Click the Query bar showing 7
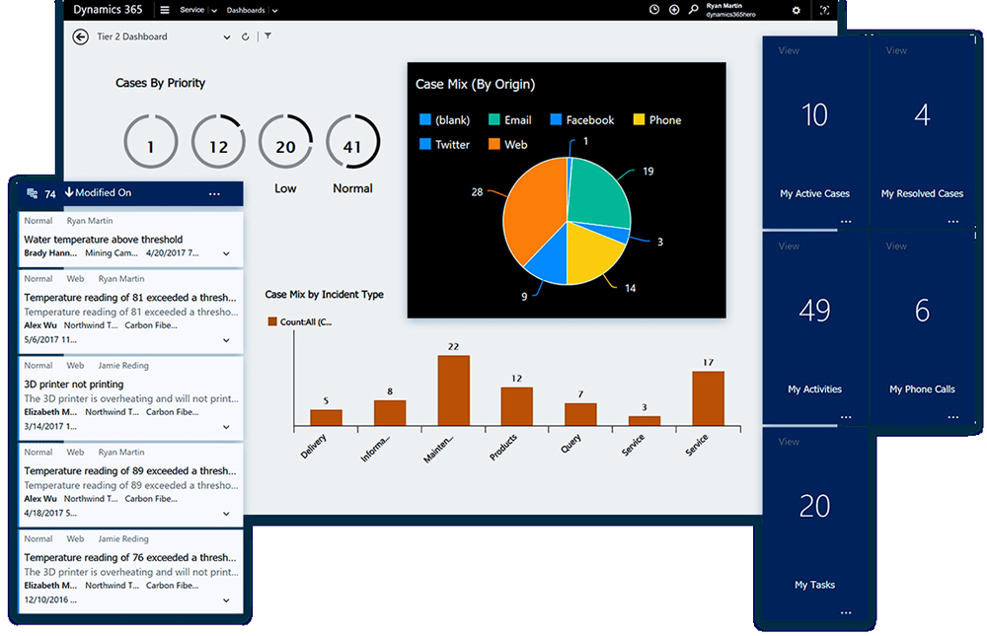 580,414
